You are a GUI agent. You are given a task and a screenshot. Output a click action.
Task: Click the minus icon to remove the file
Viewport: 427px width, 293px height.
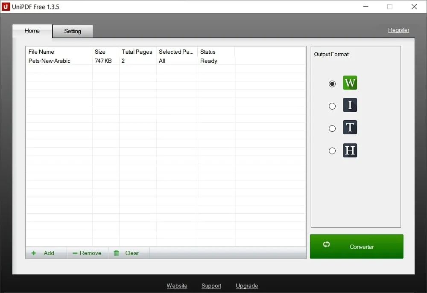click(74, 253)
